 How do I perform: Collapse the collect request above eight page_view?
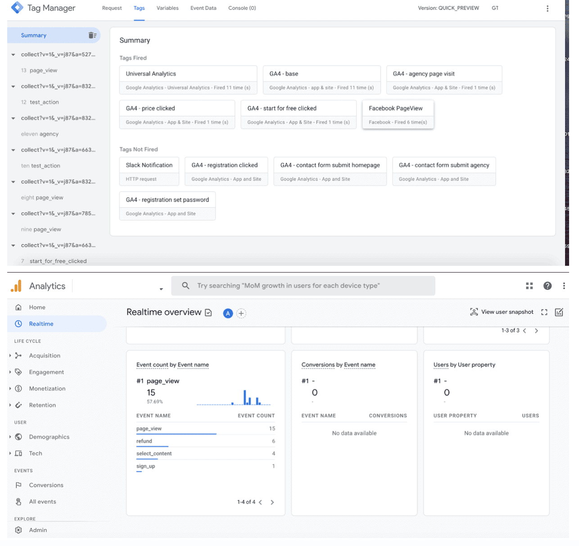pyautogui.click(x=13, y=182)
